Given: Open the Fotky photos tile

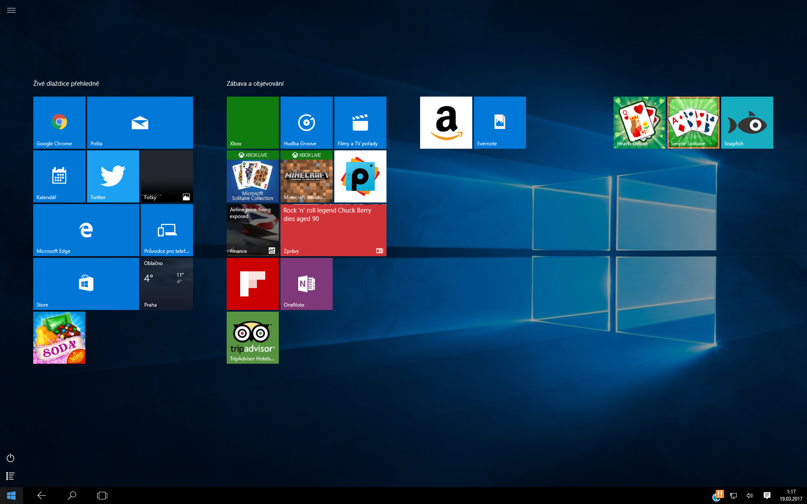Looking at the screenshot, I should (x=167, y=176).
